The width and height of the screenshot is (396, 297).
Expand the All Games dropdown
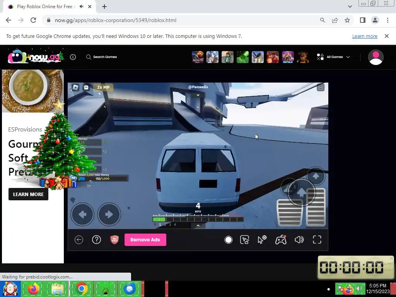(x=333, y=57)
